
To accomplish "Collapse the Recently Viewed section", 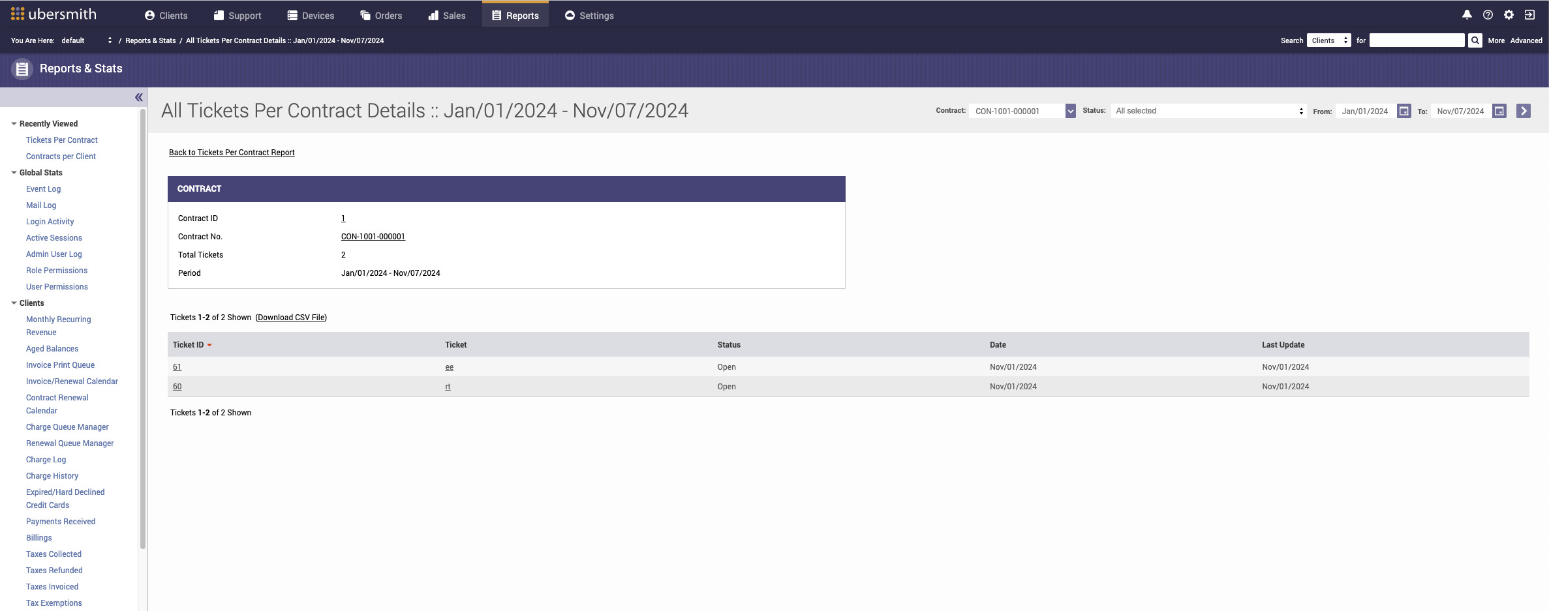I will (x=14, y=124).
